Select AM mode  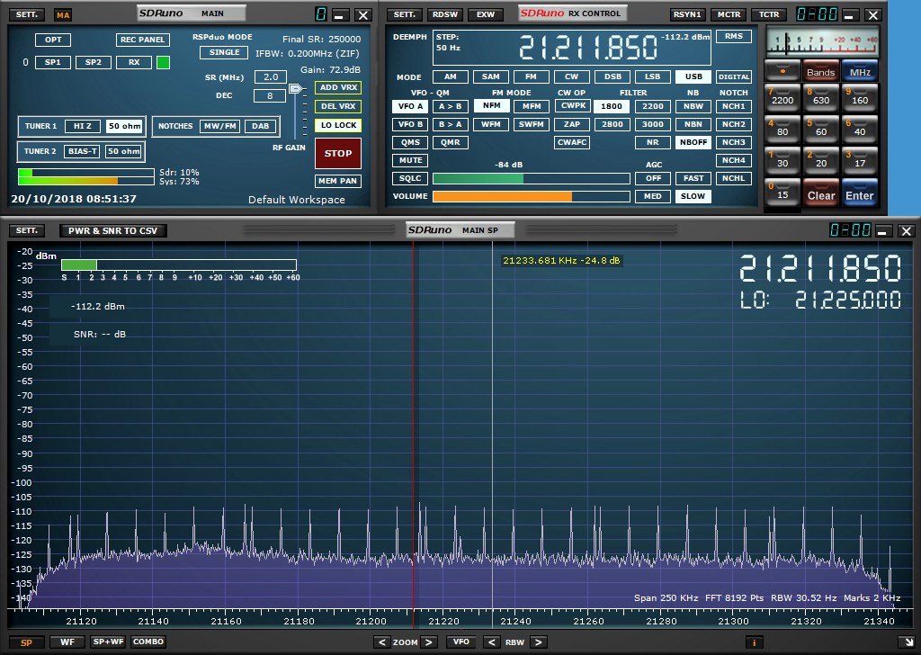pos(451,76)
